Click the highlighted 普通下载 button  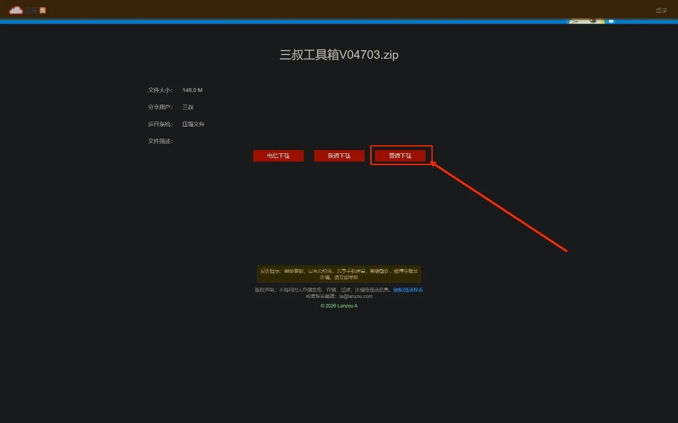point(400,155)
